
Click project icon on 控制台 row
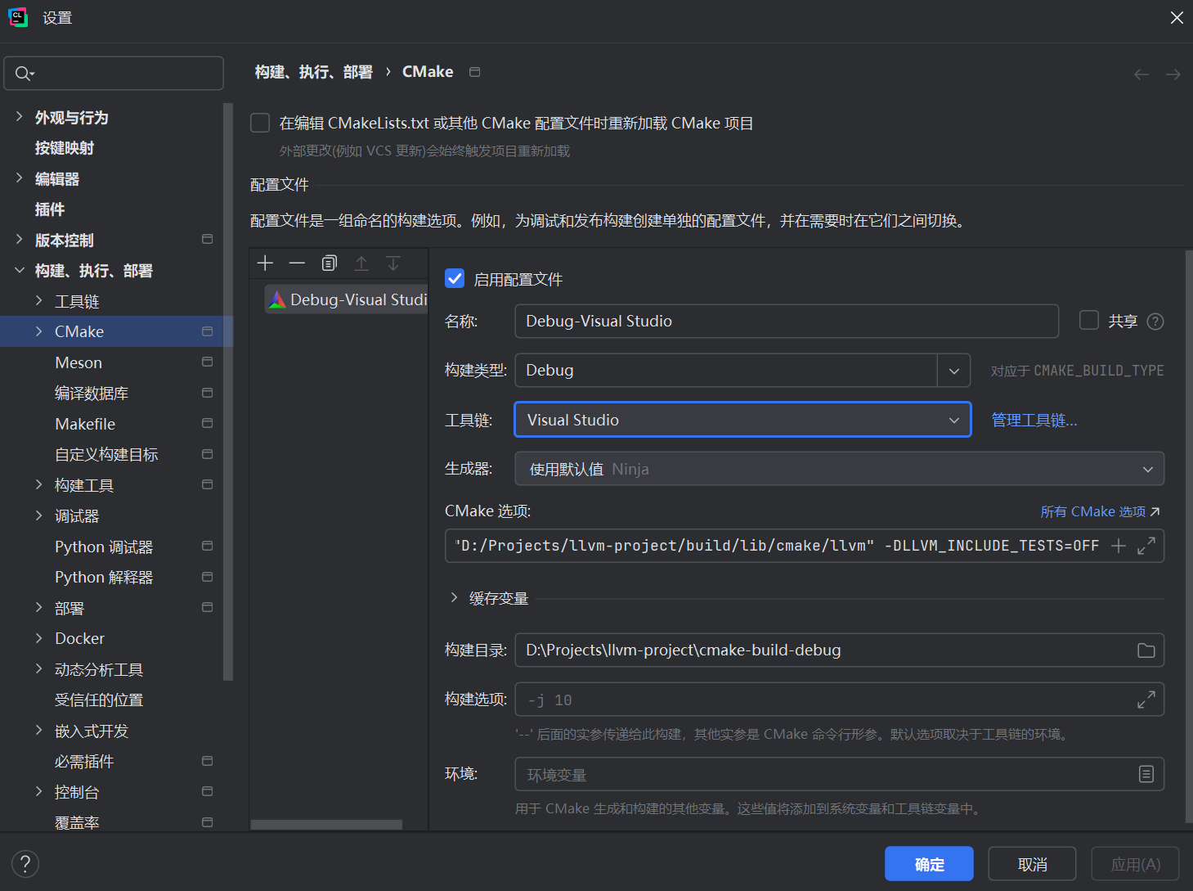click(207, 791)
